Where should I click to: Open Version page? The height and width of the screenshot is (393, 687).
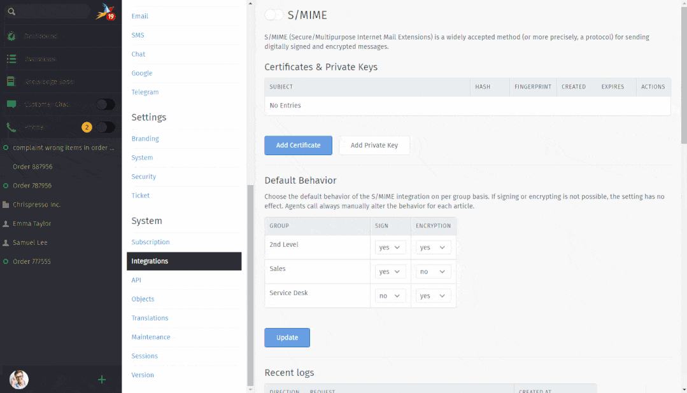tap(143, 375)
